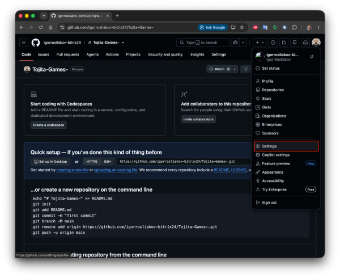340x278 pixels.
Task: Click Ask Google in address bar
Action: [x=212, y=28]
